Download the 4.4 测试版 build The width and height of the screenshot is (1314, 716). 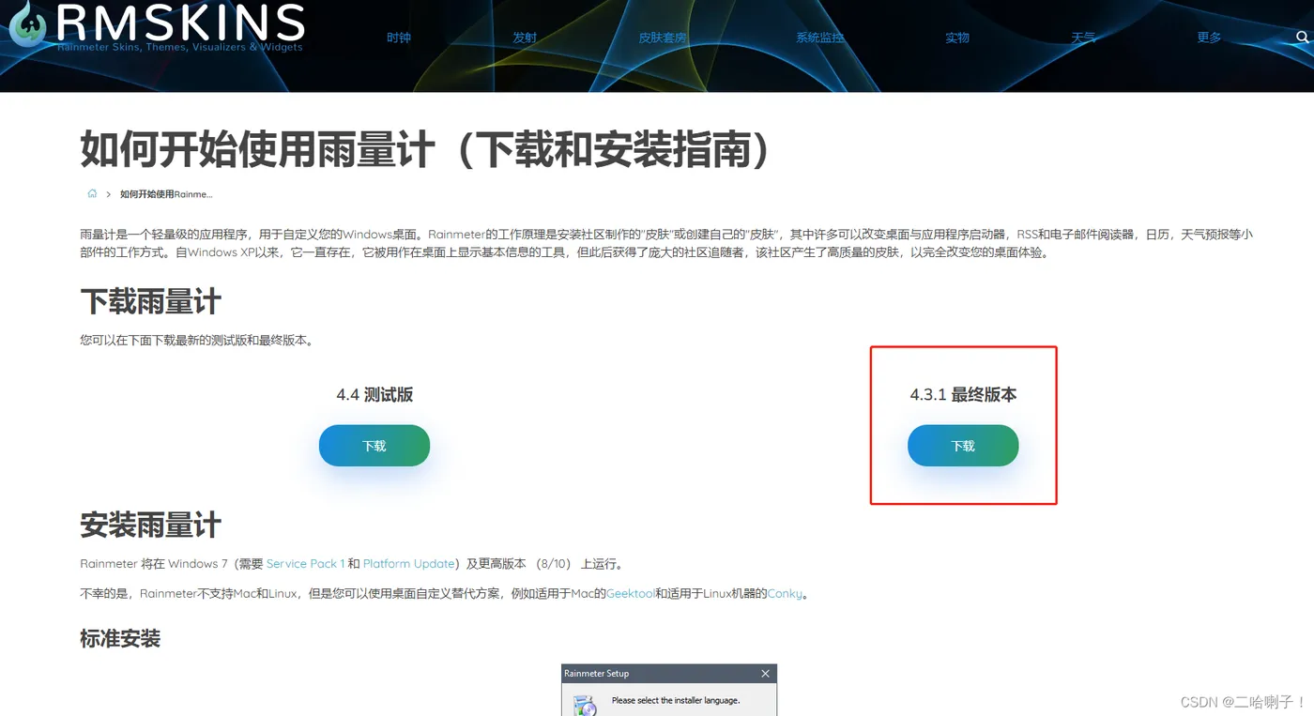[x=374, y=446]
